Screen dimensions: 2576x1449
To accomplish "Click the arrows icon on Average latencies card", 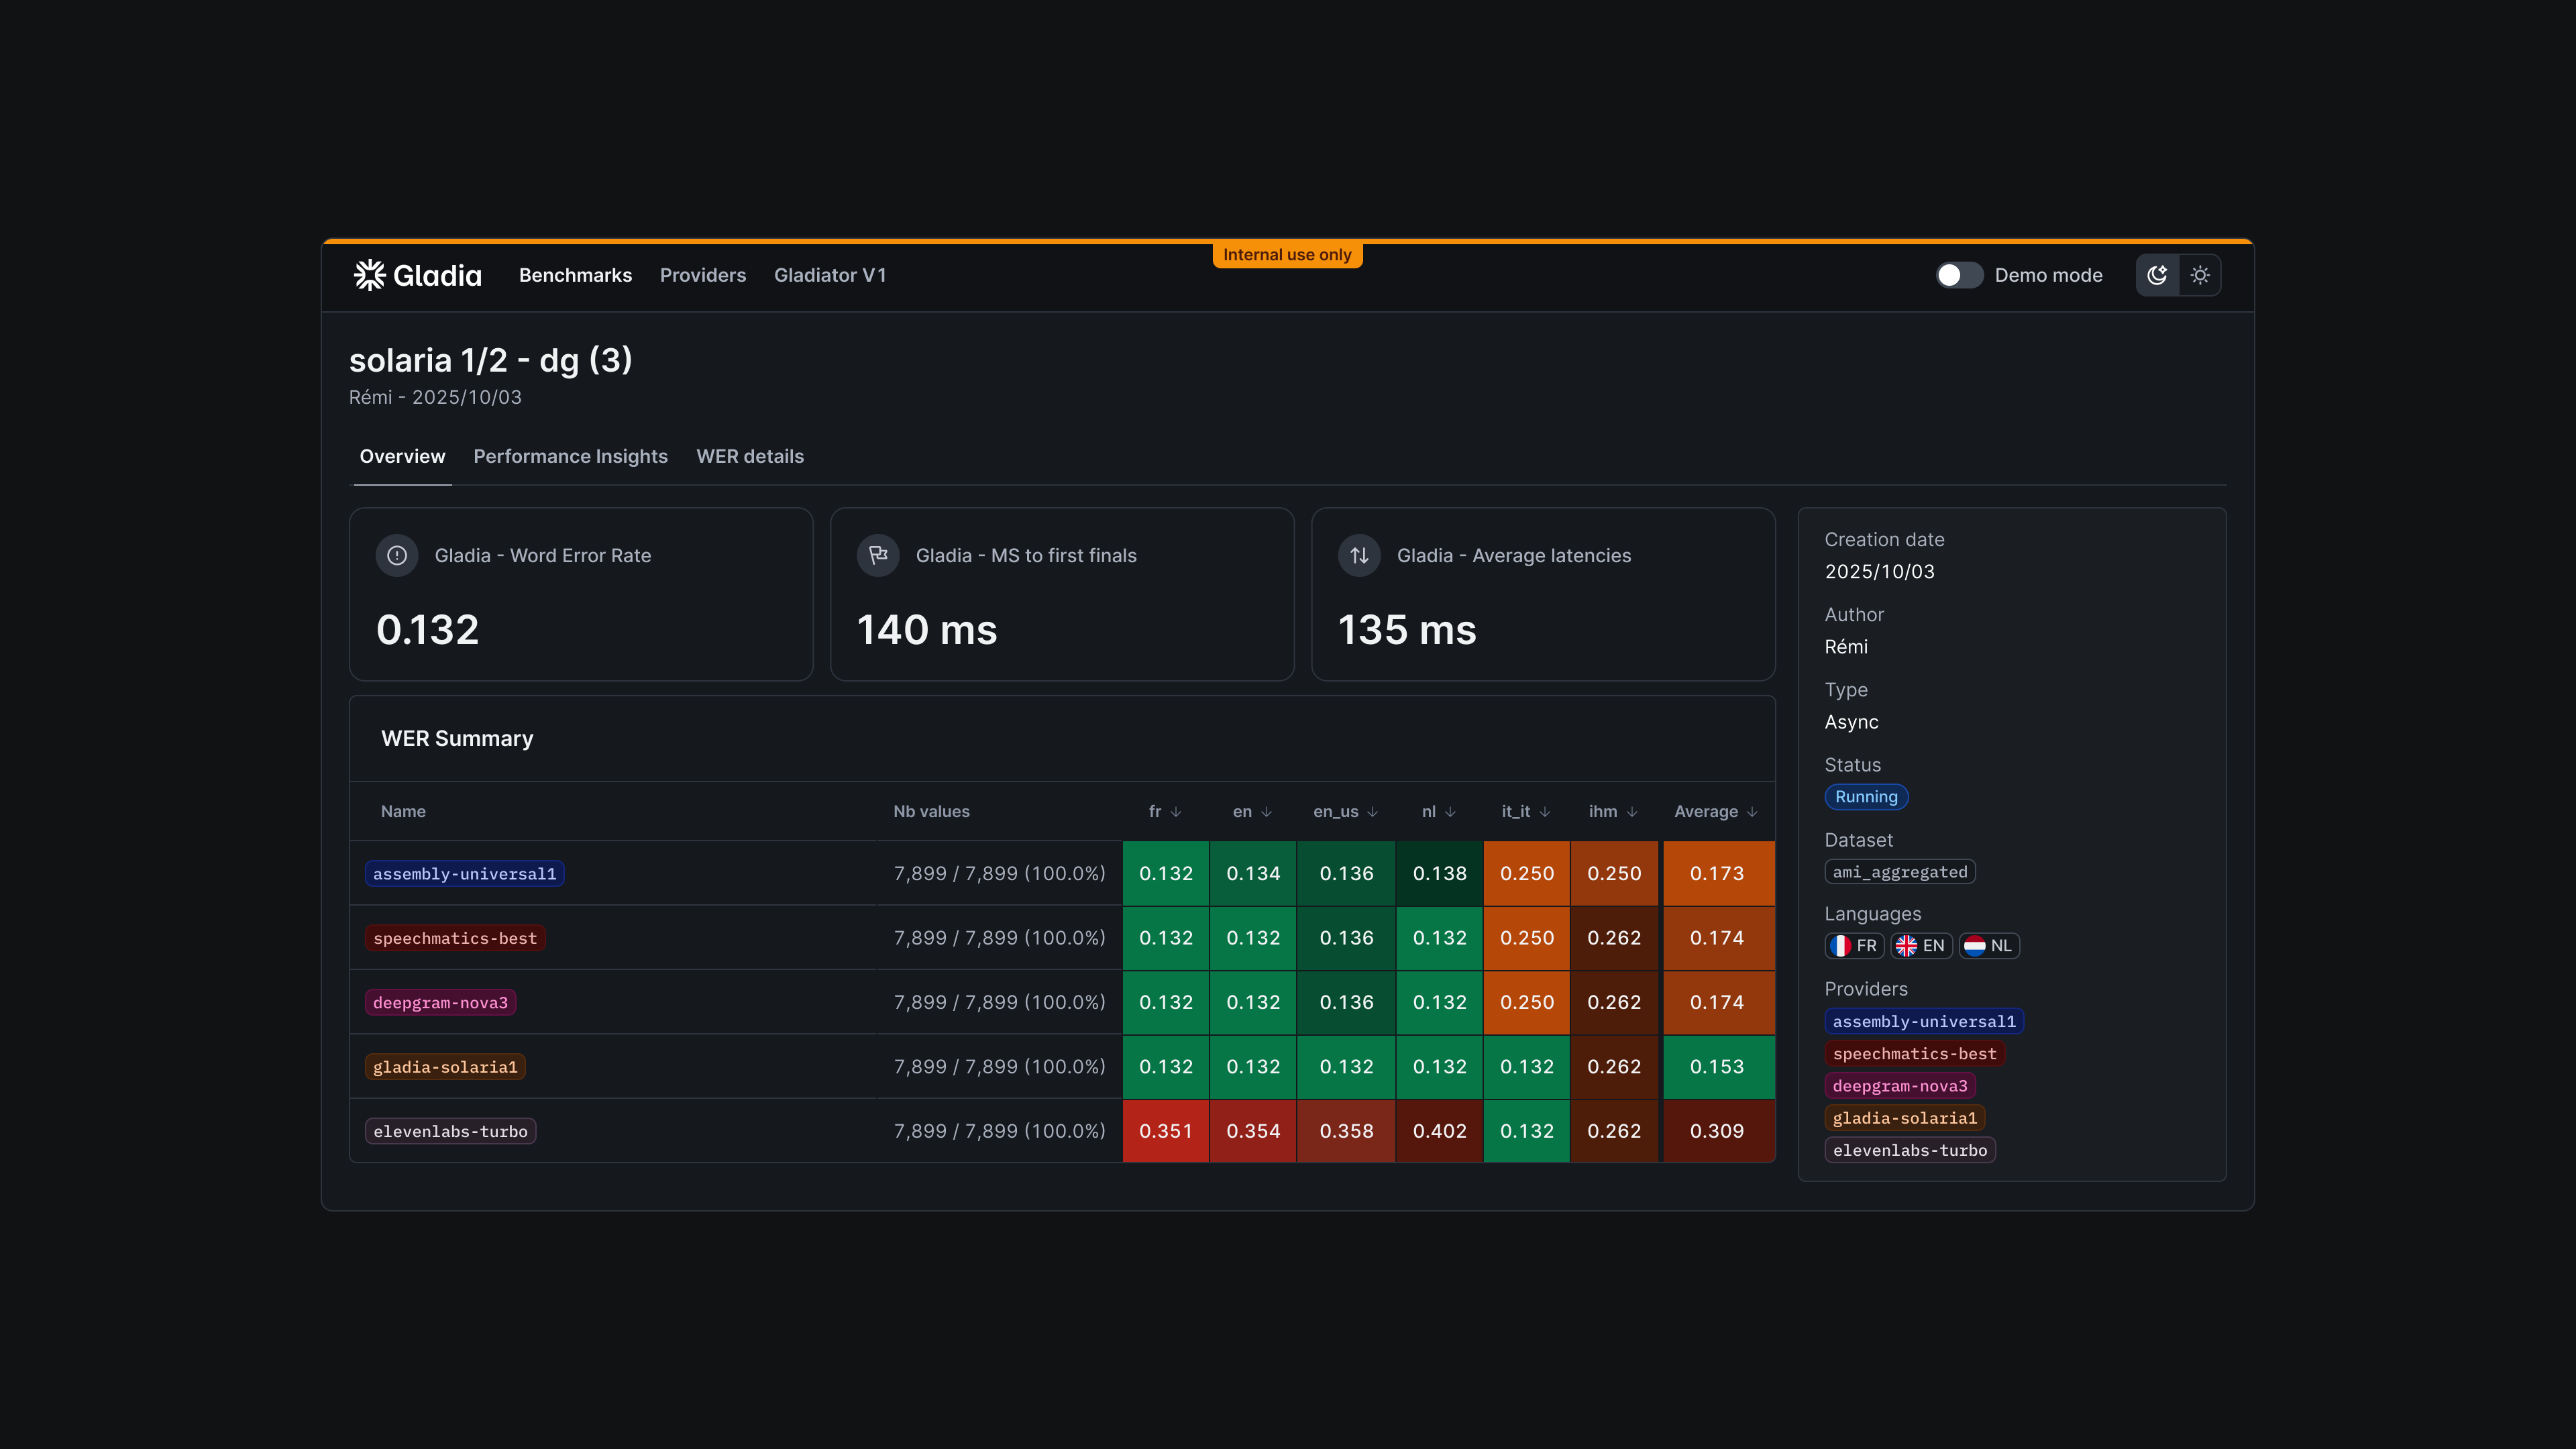I will 1358,555.
